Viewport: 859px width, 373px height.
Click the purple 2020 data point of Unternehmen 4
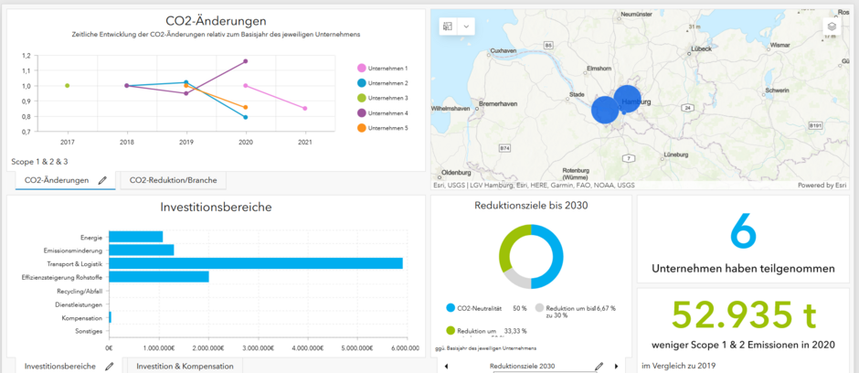click(x=246, y=61)
